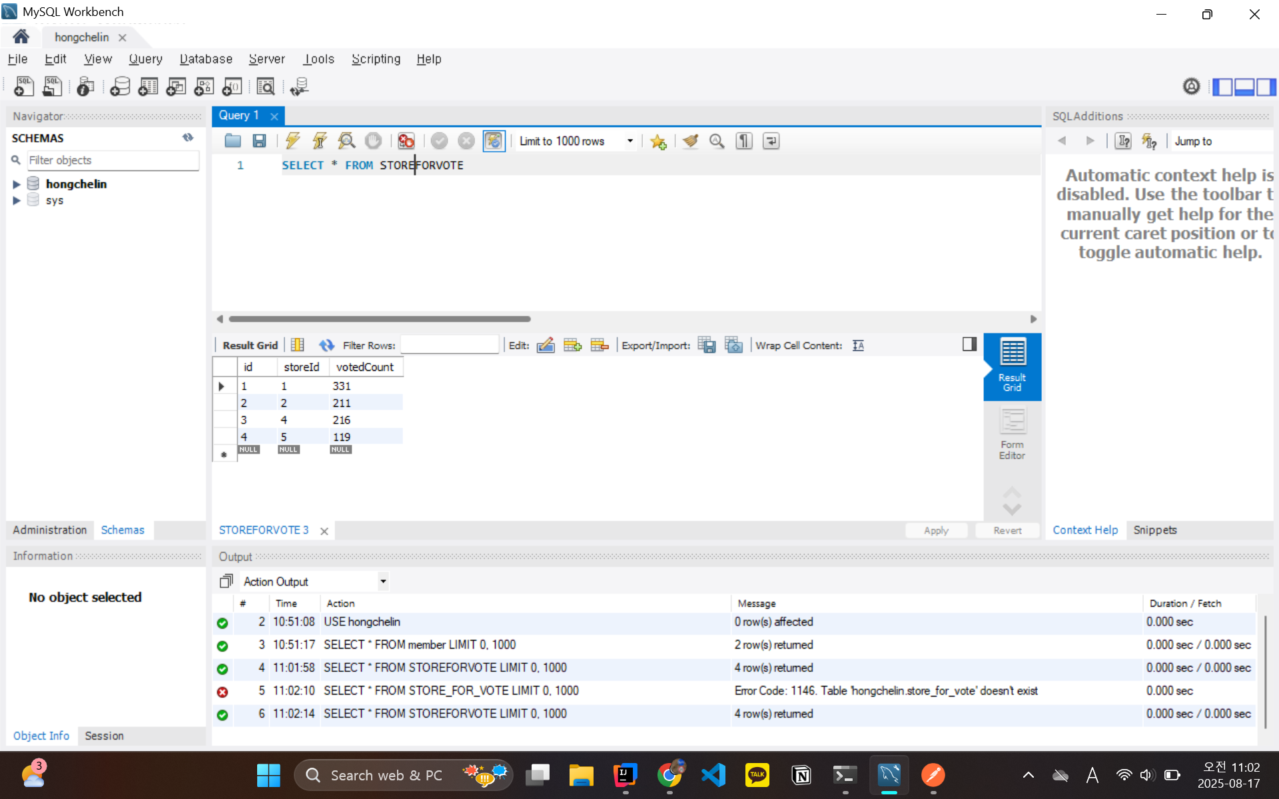Save the SQL script with floppy icon
This screenshot has width=1279, height=799.
click(259, 141)
